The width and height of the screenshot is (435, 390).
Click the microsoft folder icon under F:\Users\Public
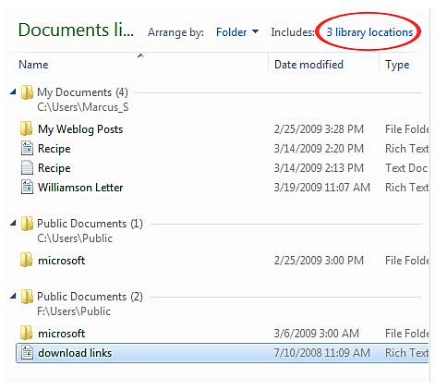(27, 333)
